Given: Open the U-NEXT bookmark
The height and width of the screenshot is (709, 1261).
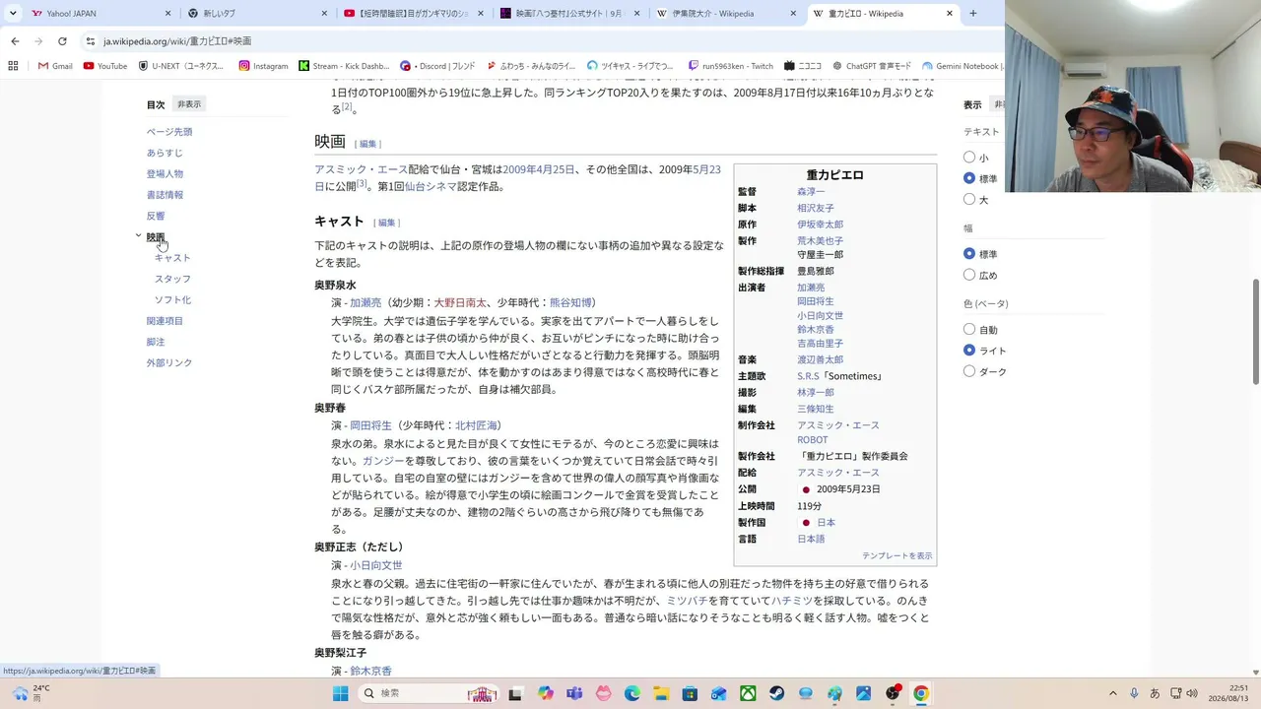Looking at the screenshot, I should [x=182, y=66].
